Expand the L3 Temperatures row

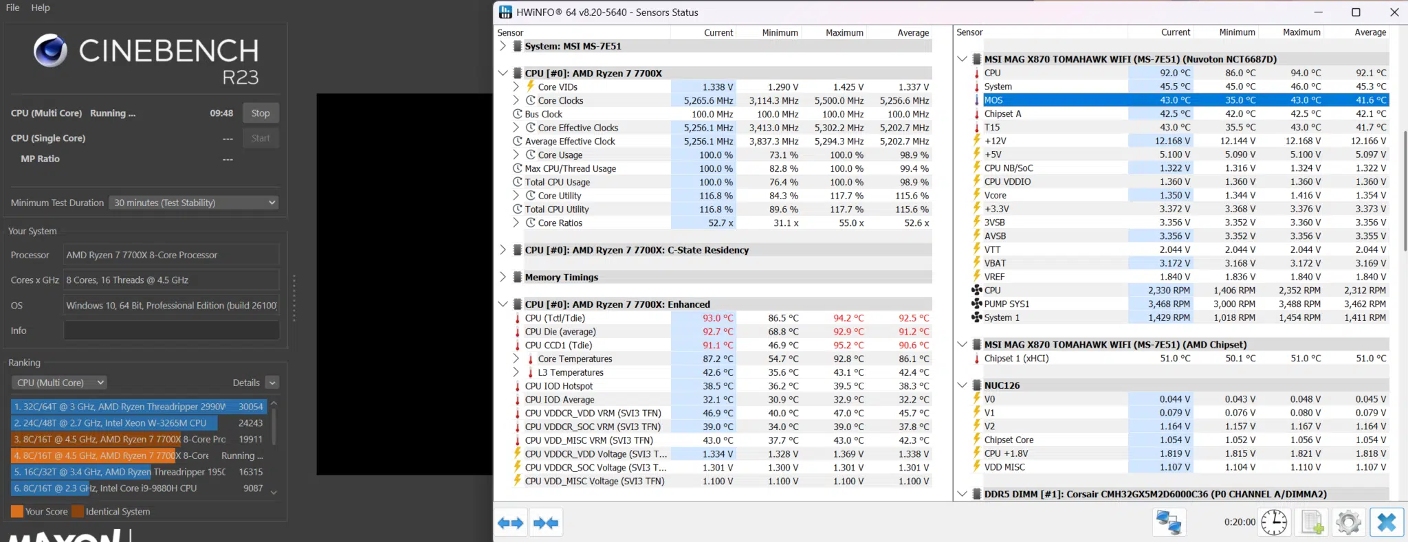516,372
